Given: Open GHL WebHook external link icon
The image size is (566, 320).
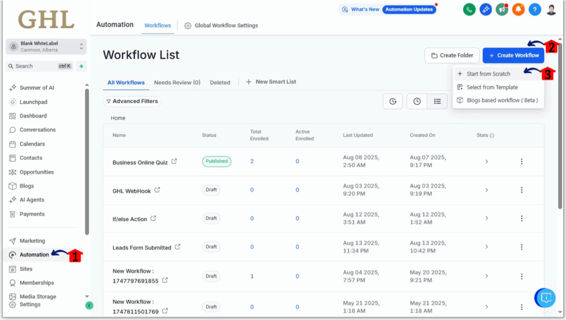Looking at the screenshot, I should coord(157,190).
